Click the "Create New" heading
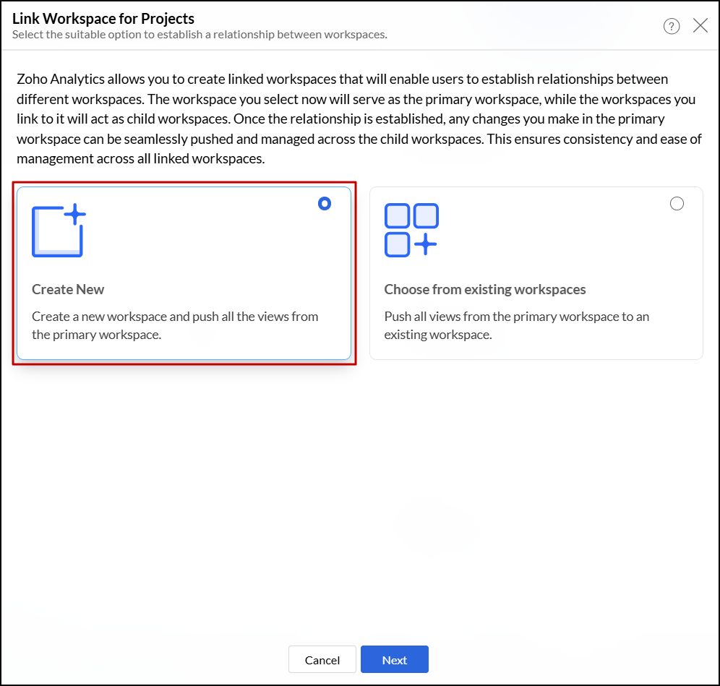This screenshot has width=720, height=686. (x=68, y=289)
